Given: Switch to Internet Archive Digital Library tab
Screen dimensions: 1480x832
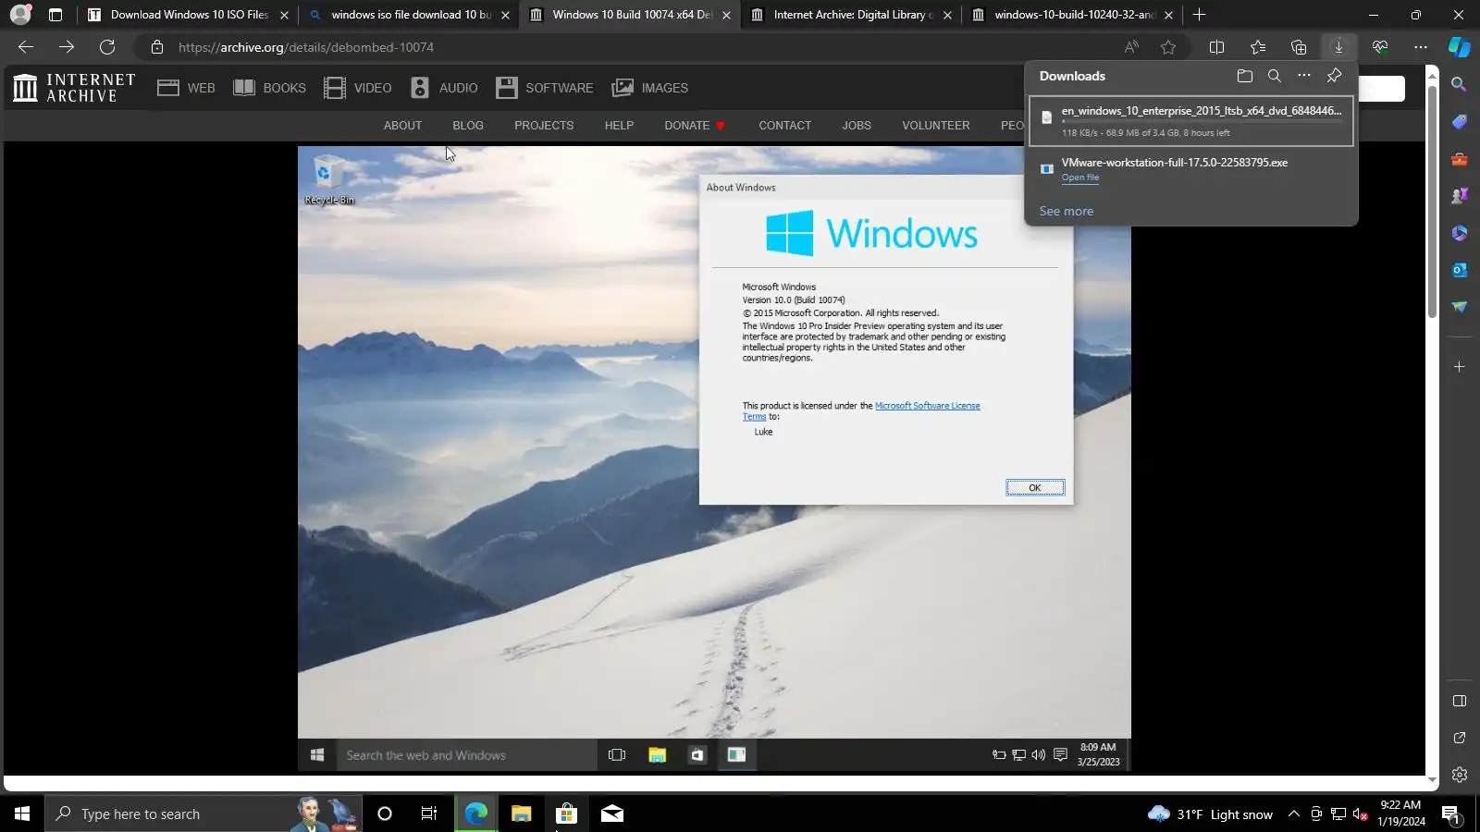Looking at the screenshot, I should click(852, 15).
